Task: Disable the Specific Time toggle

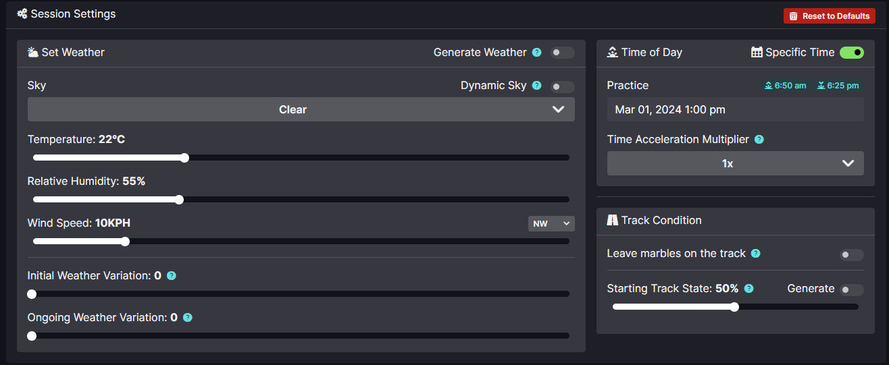Action: pyautogui.click(x=852, y=53)
